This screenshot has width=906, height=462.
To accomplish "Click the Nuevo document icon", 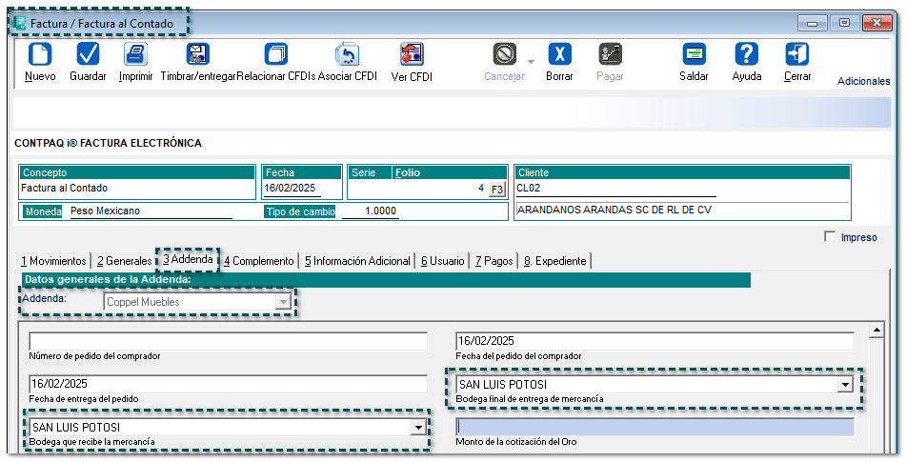I will point(40,54).
